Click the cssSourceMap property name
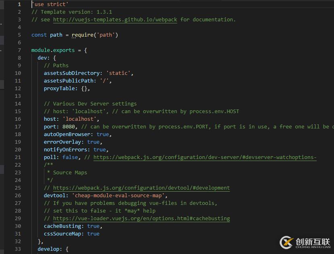 [62, 234]
